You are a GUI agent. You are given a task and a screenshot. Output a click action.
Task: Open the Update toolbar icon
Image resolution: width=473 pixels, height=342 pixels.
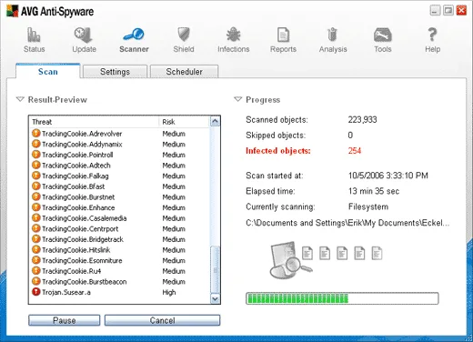tap(84, 35)
